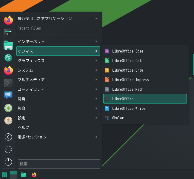Click the Okular label

(118, 118)
